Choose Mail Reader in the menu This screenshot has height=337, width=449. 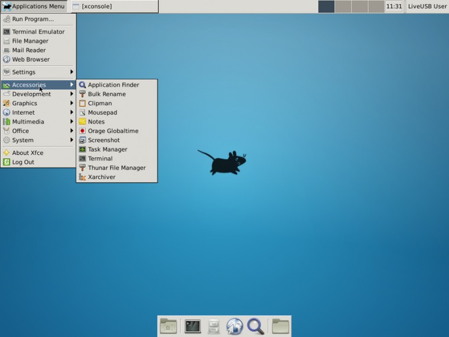[38, 50]
